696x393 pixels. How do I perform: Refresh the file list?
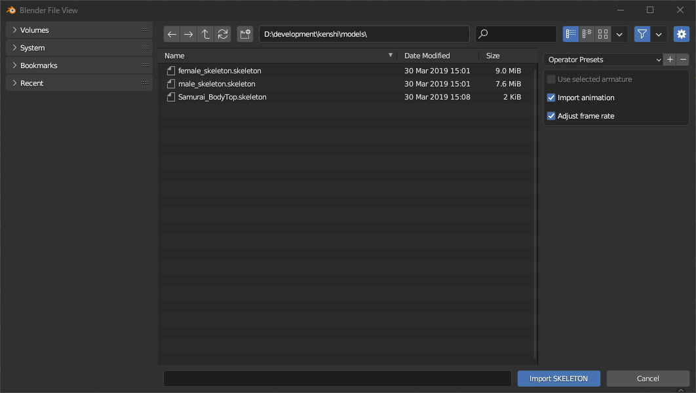point(223,34)
